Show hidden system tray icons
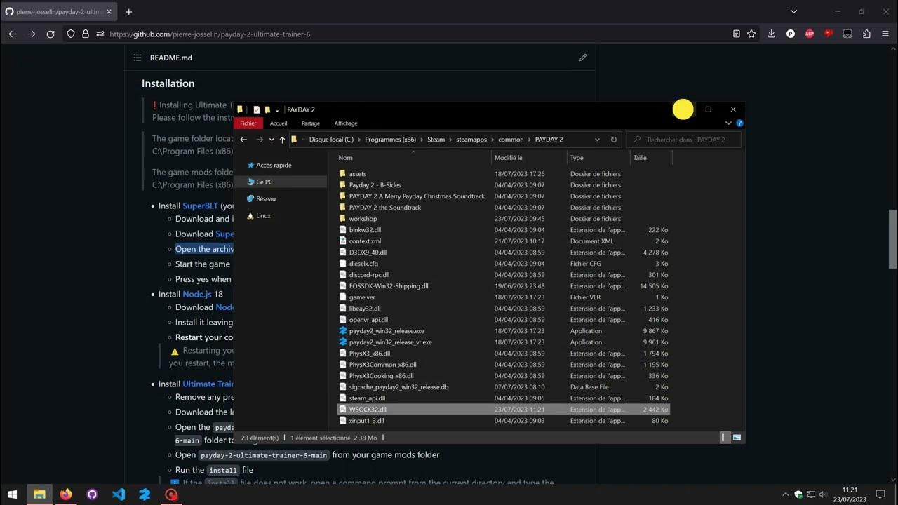The width and height of the screenshot is (898, 505). 785,494
